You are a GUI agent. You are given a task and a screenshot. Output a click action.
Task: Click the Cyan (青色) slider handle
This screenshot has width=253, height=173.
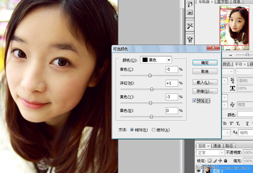tap(150, 76)
